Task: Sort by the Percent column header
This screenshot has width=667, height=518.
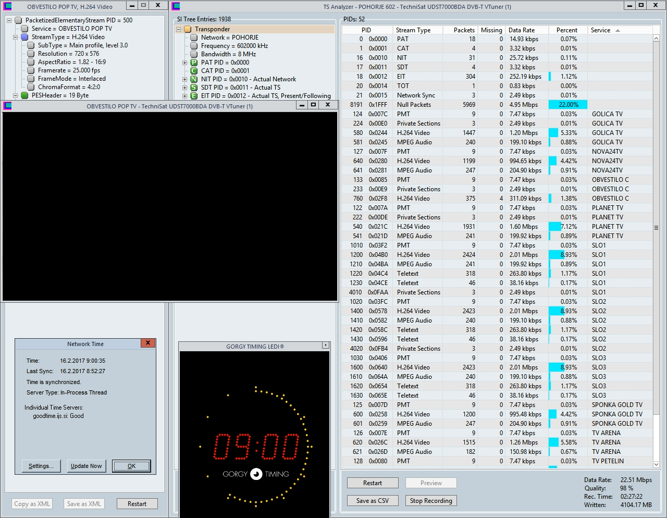Action: (x=567, y=30)
